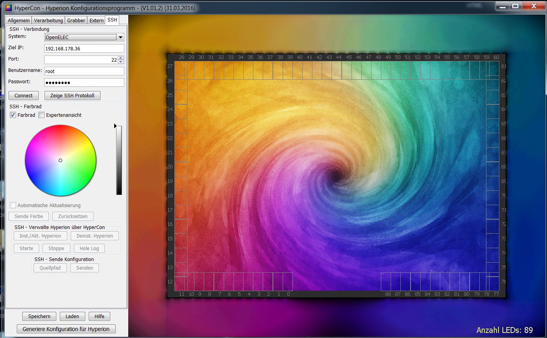Open the System dropdown showing OpenELEC

84,38
